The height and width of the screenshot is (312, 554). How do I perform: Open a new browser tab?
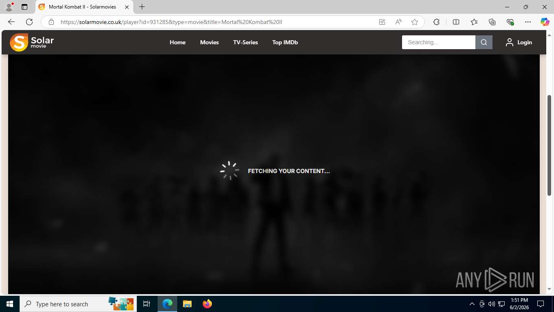pyautogui.click(x=142, y=7)
